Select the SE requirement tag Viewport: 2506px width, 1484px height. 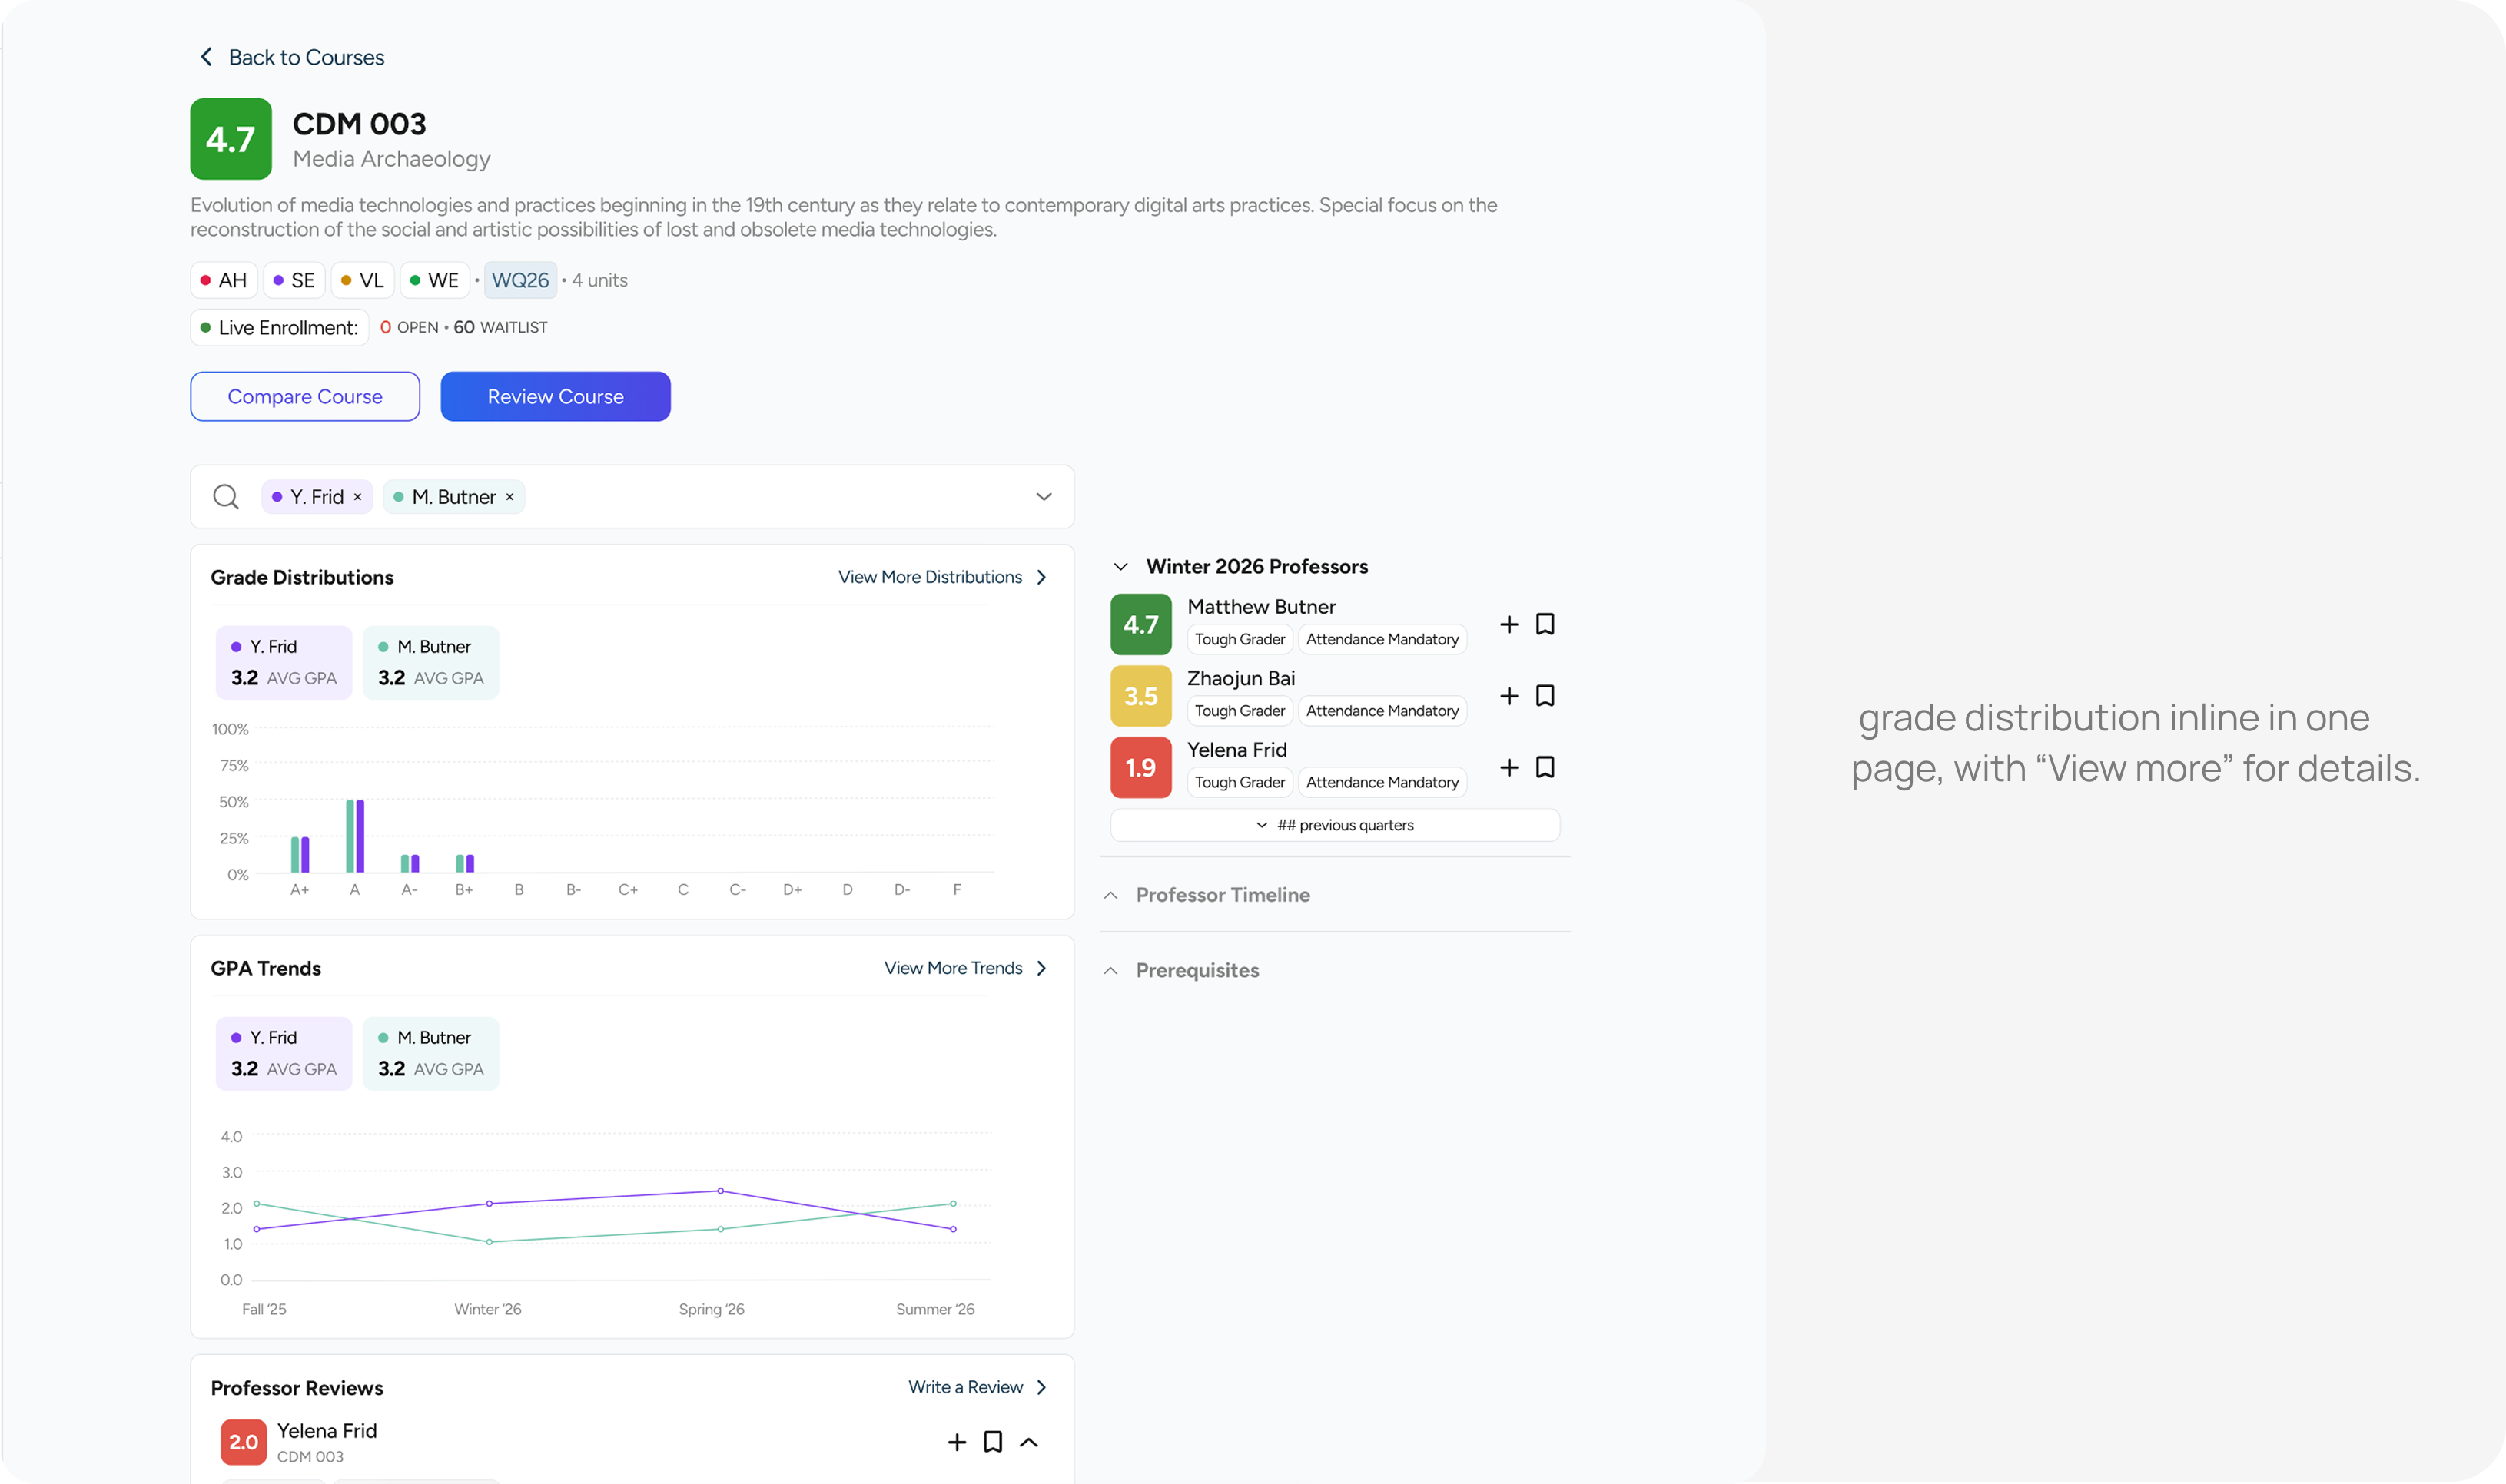tap(294, 280)
